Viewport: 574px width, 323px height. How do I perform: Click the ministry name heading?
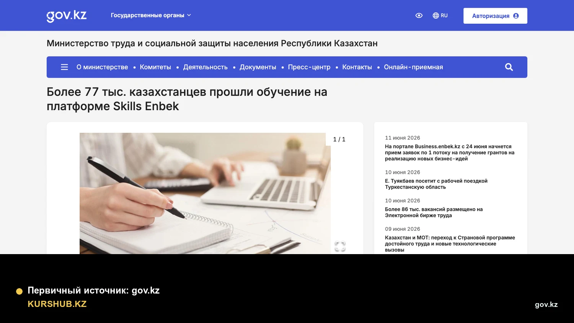[212, 43]
